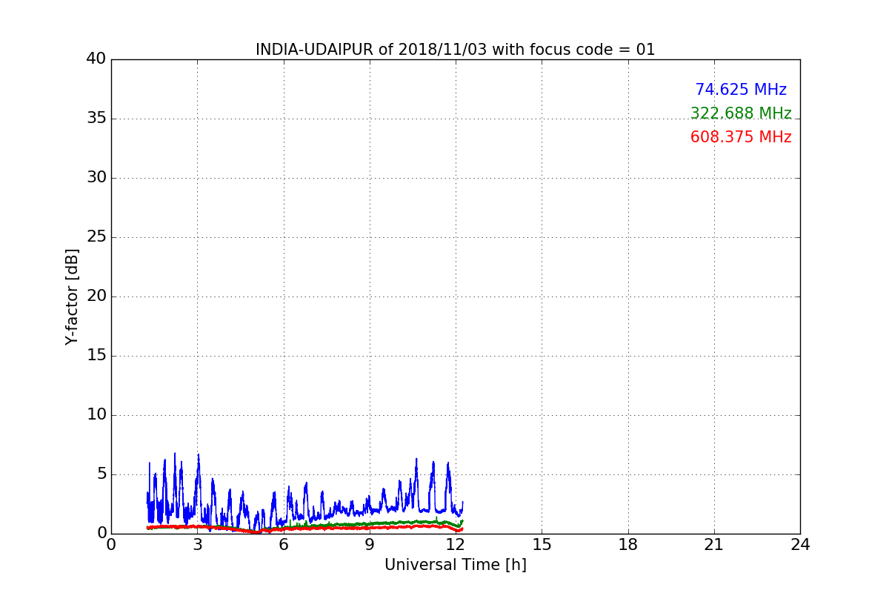Select the blue 74.625 MHz legend label
The width and height of the screenshot is (889, 593).
[x=741, y=90]
